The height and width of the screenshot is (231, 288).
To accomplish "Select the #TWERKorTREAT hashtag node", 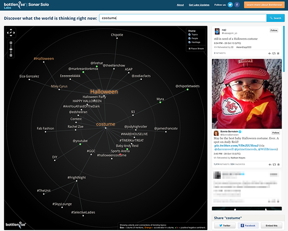I will point(132,140).
